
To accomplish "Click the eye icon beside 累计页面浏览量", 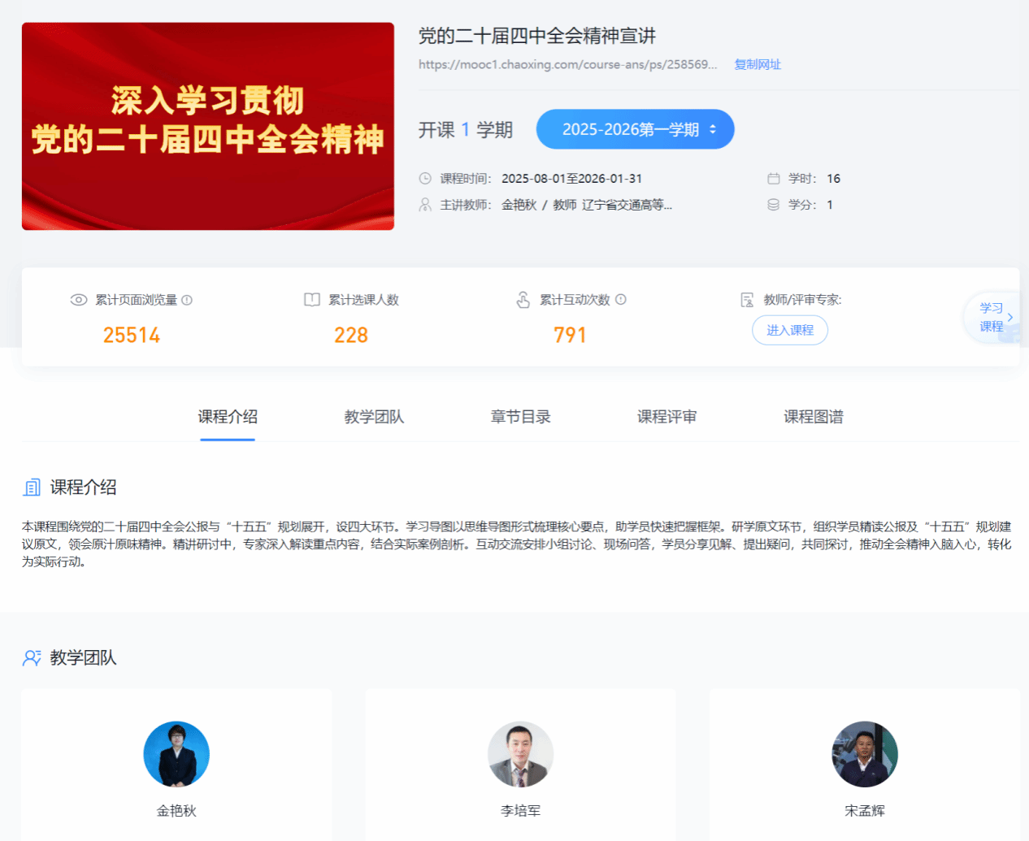I will tap(79, 300).
